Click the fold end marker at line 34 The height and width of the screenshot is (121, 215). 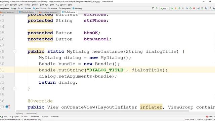pyautogui.click(x=15, y=88)
